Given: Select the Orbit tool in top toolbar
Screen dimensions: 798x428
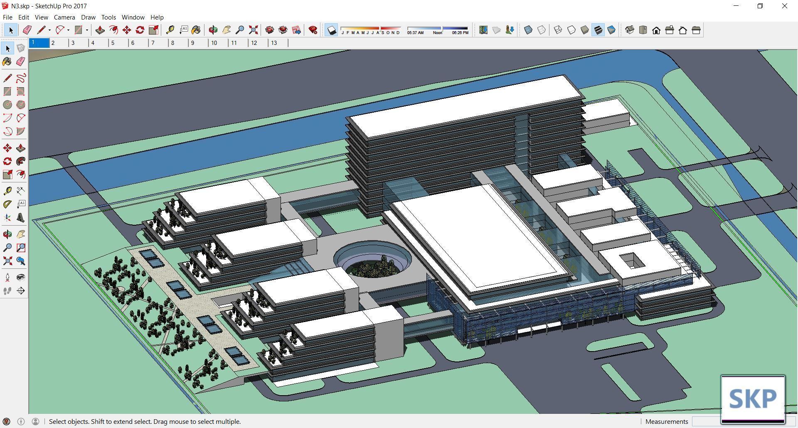Looking at the screenshot, I should [213, 30].
